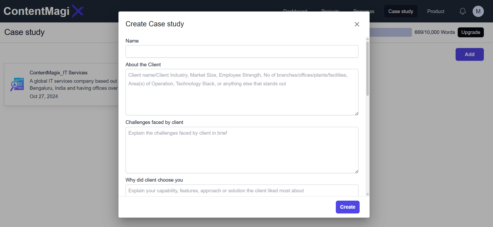Click the notification bell icon
The width and height of the screenshot is (493, 227).
(x=462, y=11)
